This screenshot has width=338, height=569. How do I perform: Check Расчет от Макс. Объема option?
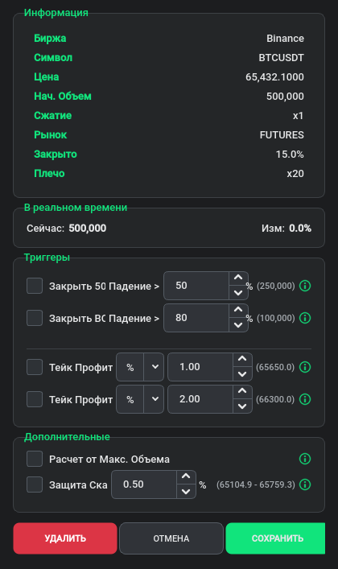click(x=35, y=459)
